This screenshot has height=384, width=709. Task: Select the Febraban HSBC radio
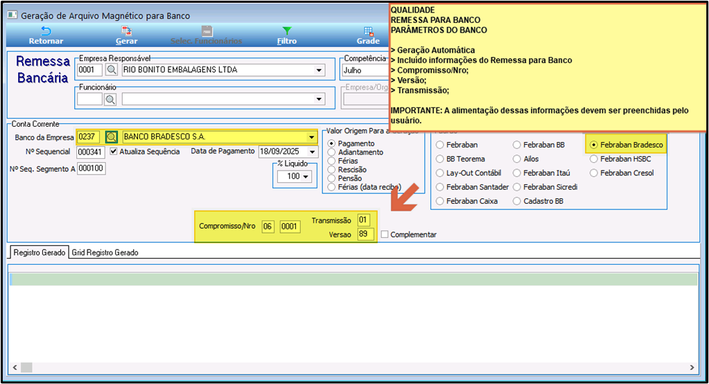pos(594,159)
